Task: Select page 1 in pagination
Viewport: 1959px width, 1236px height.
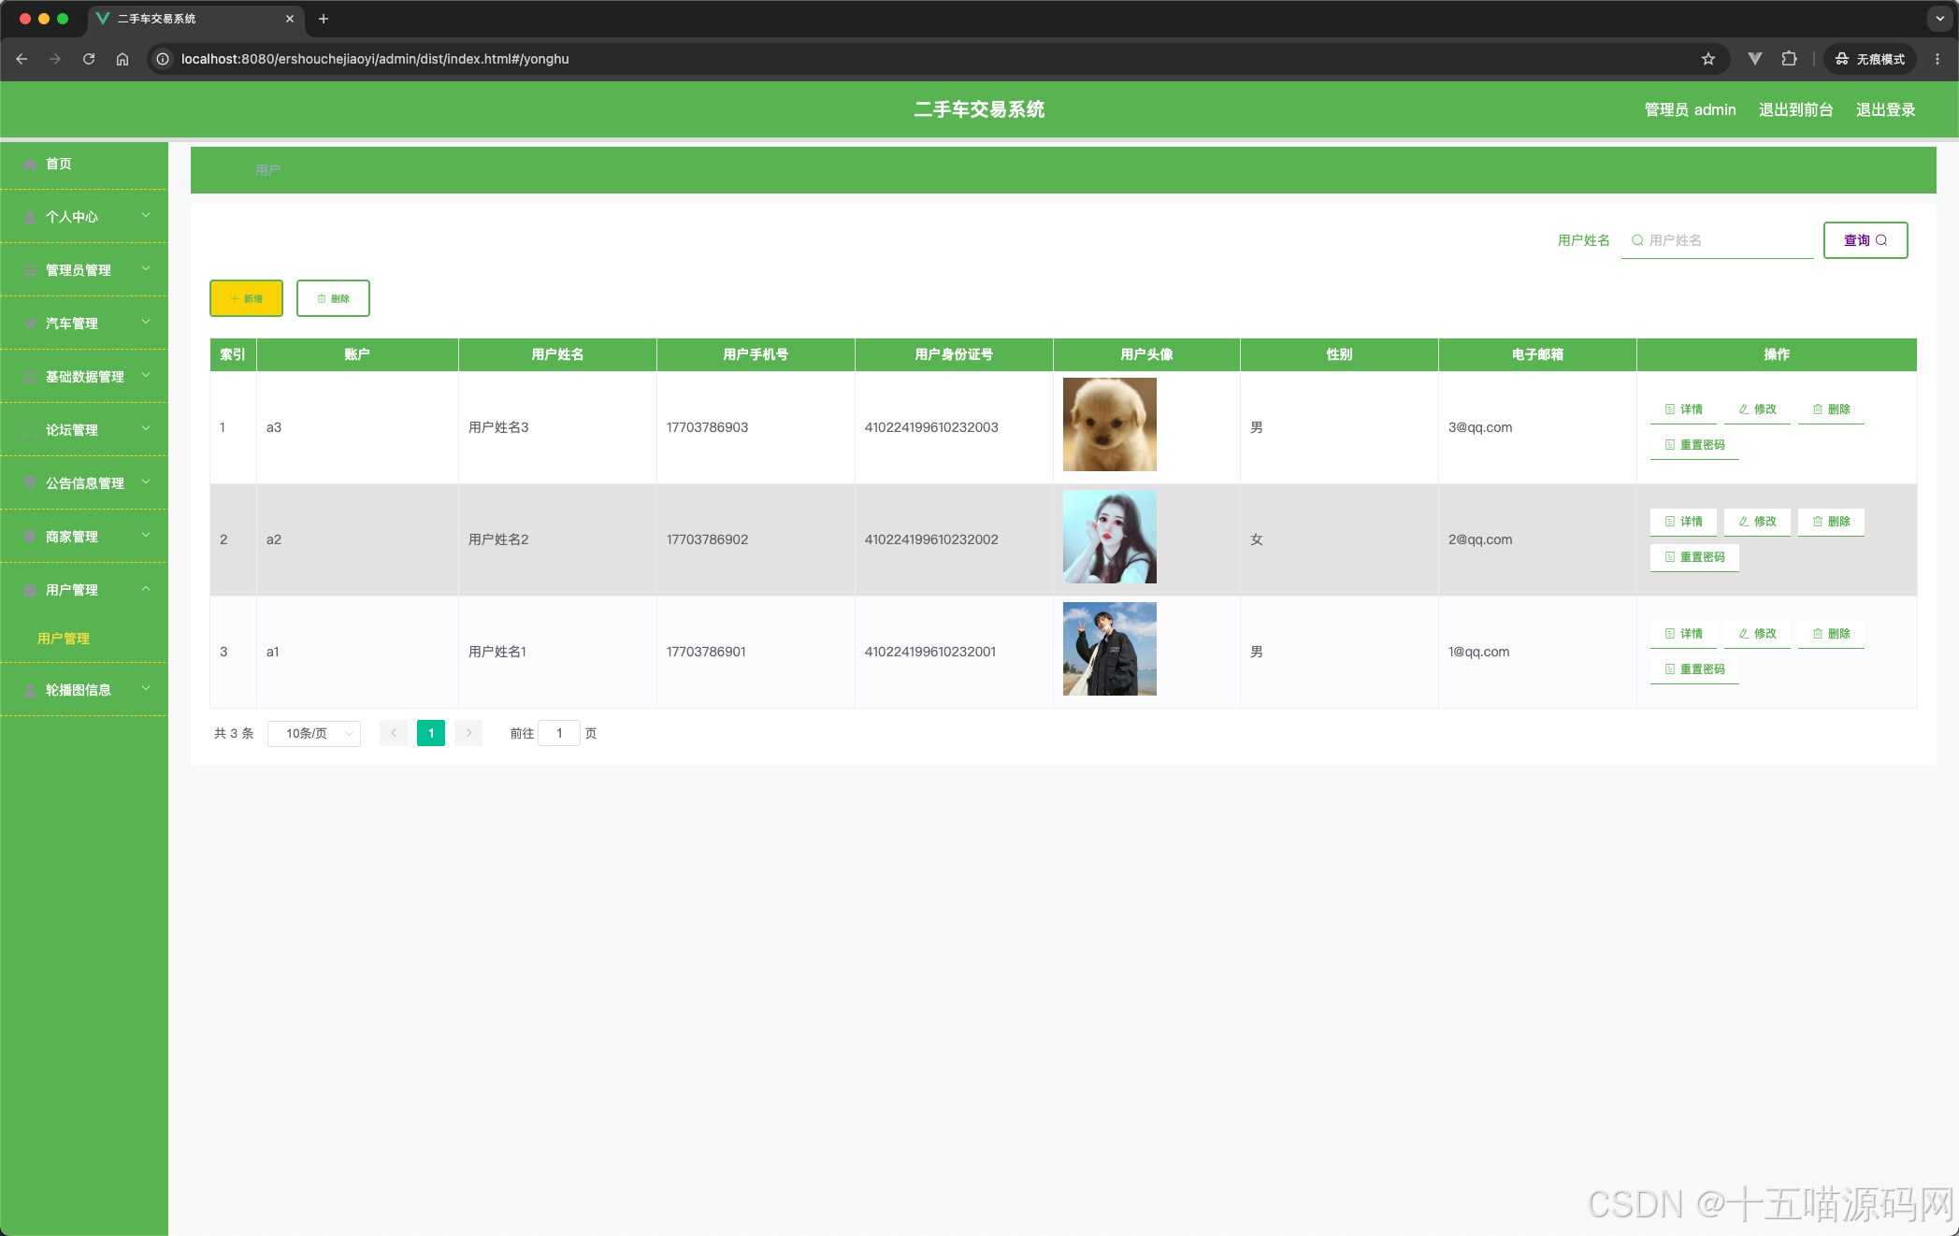Action: [x=431, y=733]
